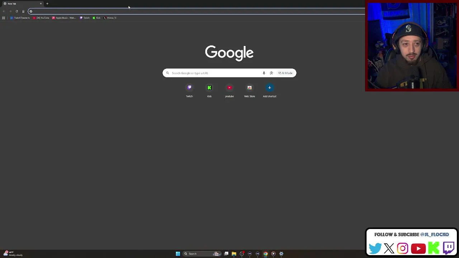
Task: Start voice search with the microphone icon
Action: [264, 73]
